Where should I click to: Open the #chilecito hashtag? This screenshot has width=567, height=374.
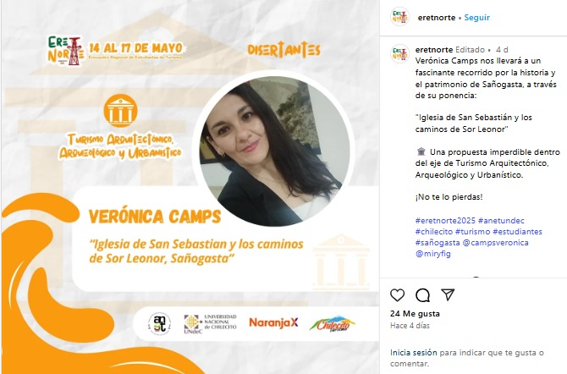point(434,232)
